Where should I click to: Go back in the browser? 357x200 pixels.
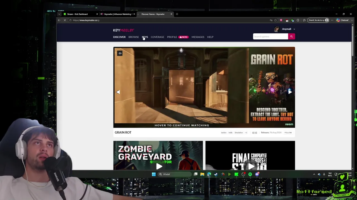coord(59,20)
